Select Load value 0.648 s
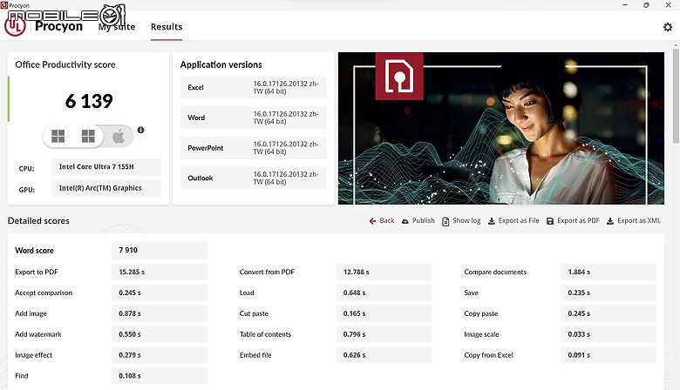 [384, 292]
